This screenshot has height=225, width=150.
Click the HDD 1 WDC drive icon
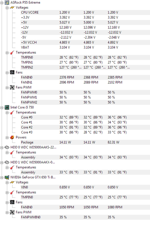[x=7, y=162]
